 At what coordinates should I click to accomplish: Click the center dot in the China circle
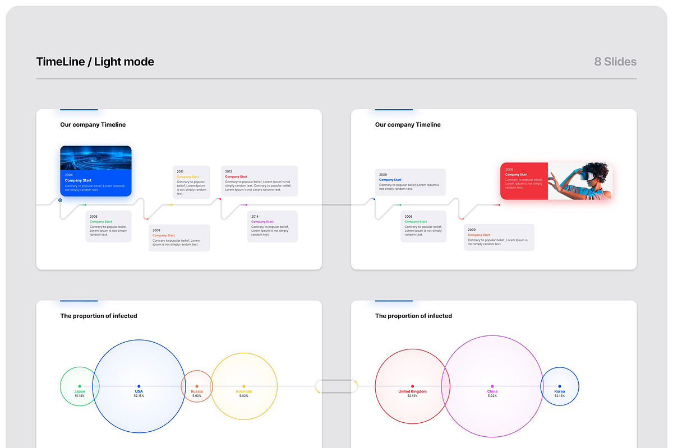tap(492, 386)
